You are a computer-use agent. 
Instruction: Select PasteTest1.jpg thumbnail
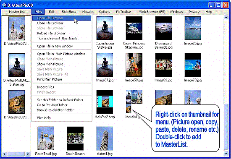pos(46,138)
